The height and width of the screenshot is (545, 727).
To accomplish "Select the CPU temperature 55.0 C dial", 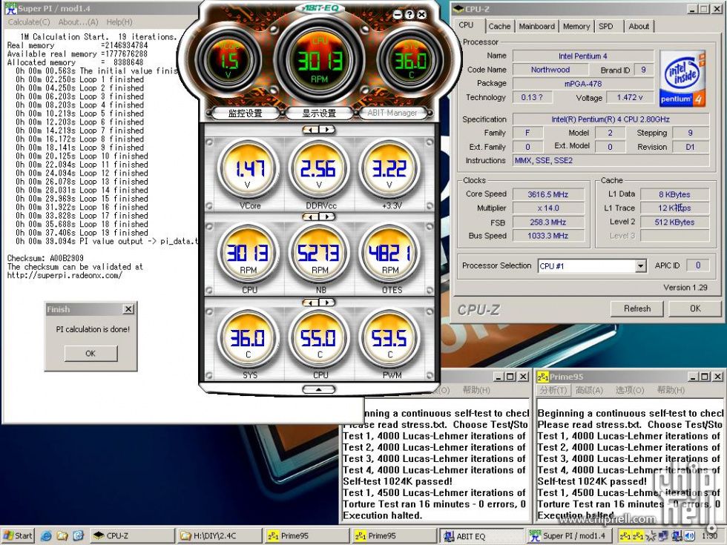I will [x=319, y=339].
